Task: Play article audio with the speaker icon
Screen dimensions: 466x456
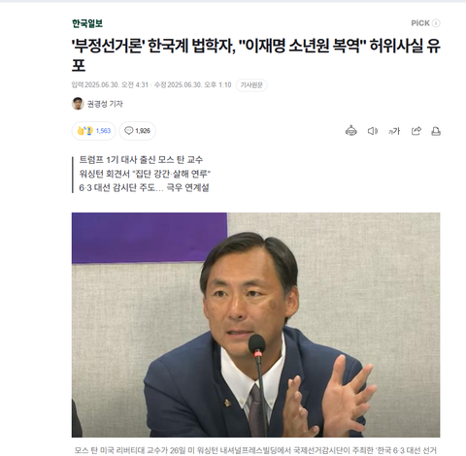Action: click(x=373, y=131)
